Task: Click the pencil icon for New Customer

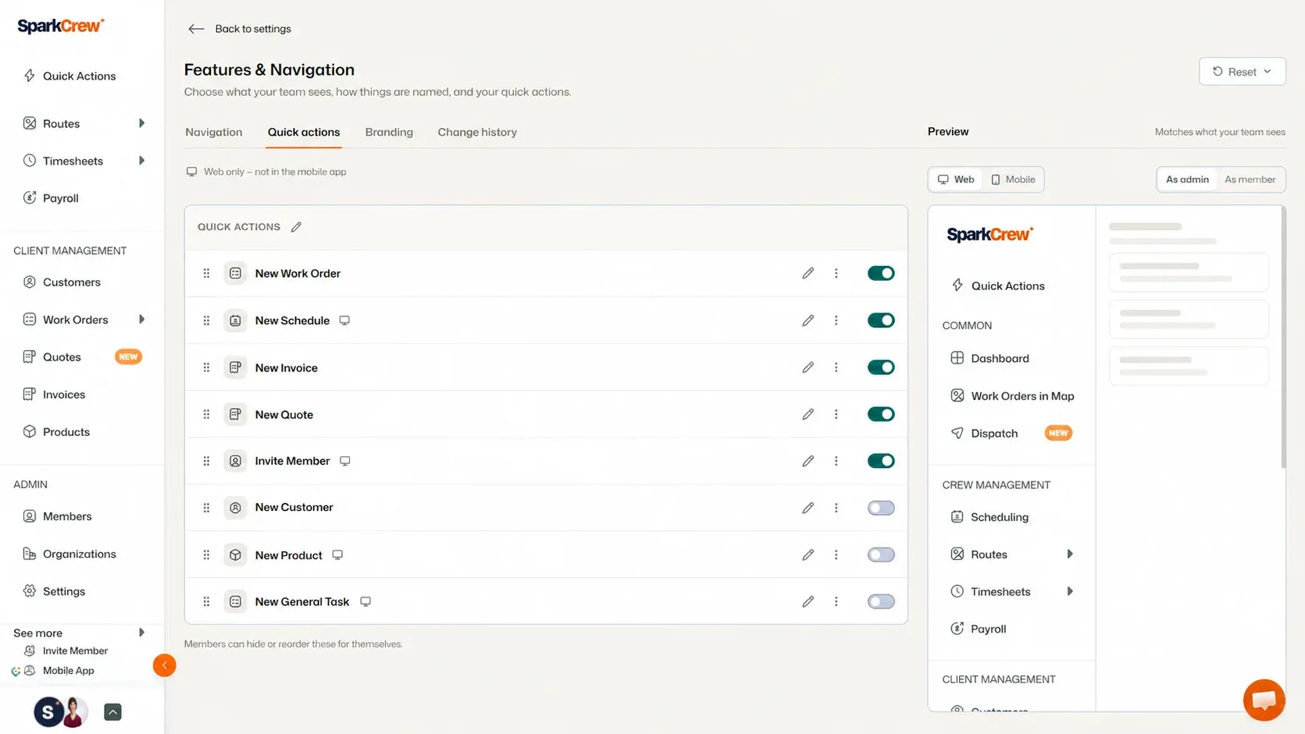Action: [808, 508]
